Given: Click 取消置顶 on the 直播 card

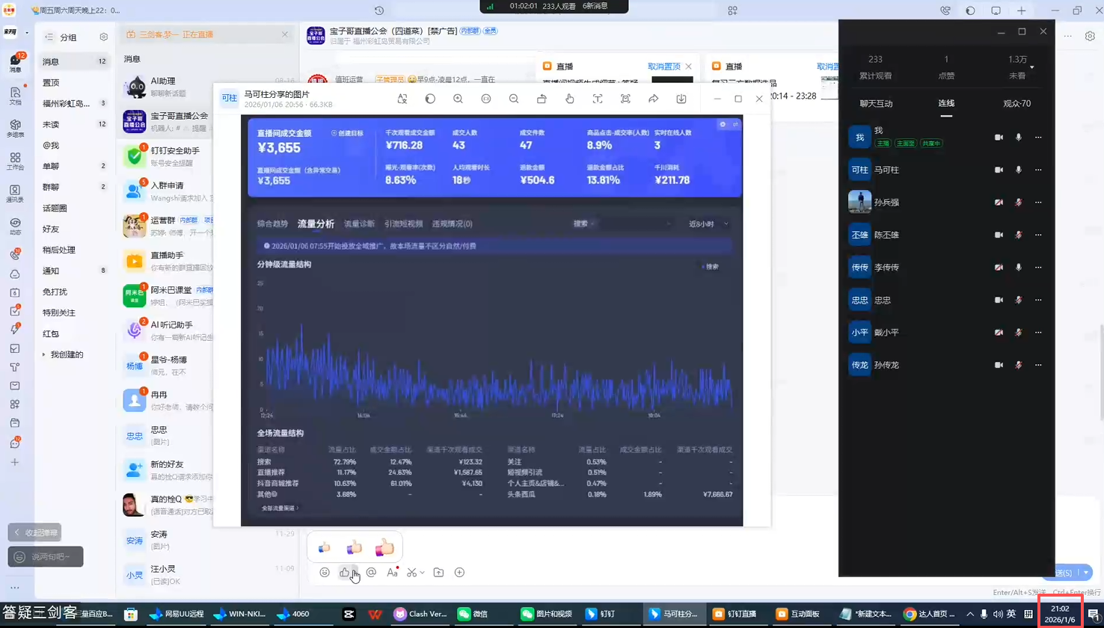Looking at the screenshot, I should coord(663,67).
